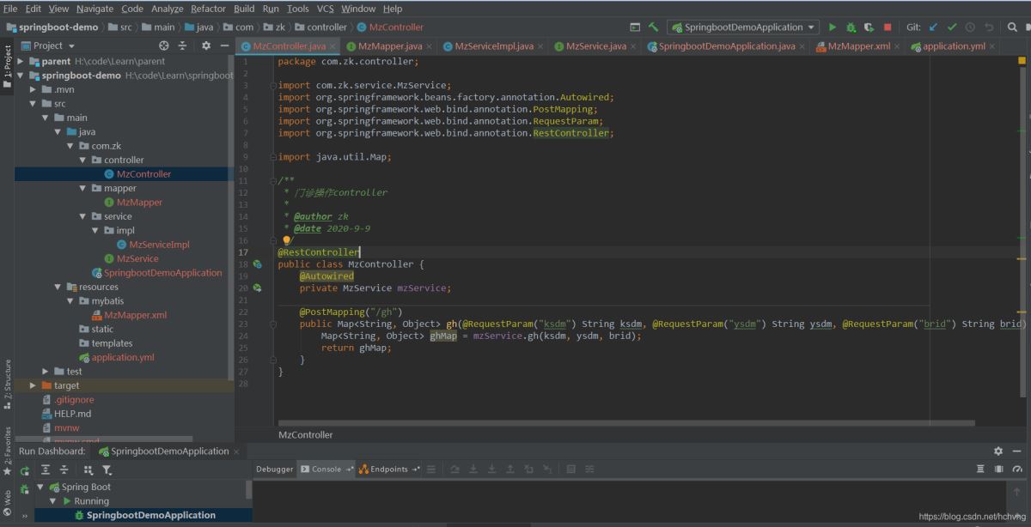The image size is (1031, 527).
Task: Open Search Everywhere magnifier icon
Action: point(1012,27)
